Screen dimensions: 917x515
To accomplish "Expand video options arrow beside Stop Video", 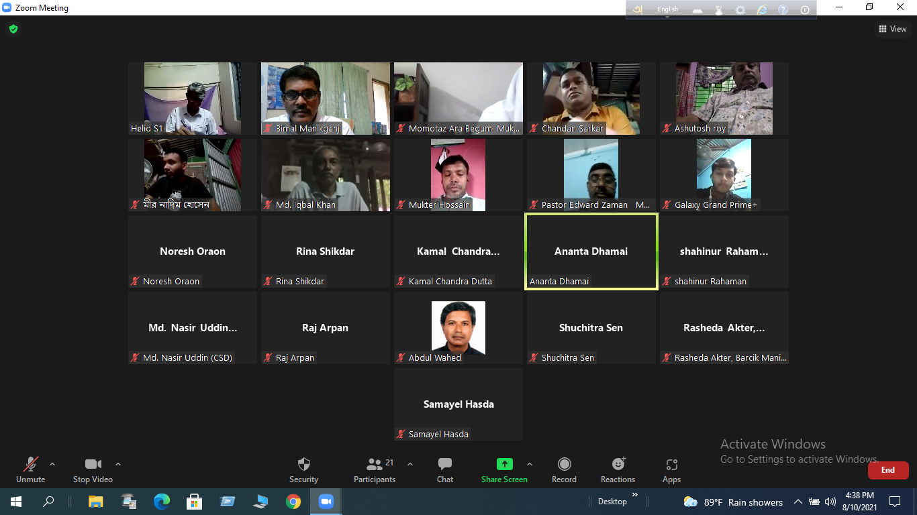I will click(118, 464).
